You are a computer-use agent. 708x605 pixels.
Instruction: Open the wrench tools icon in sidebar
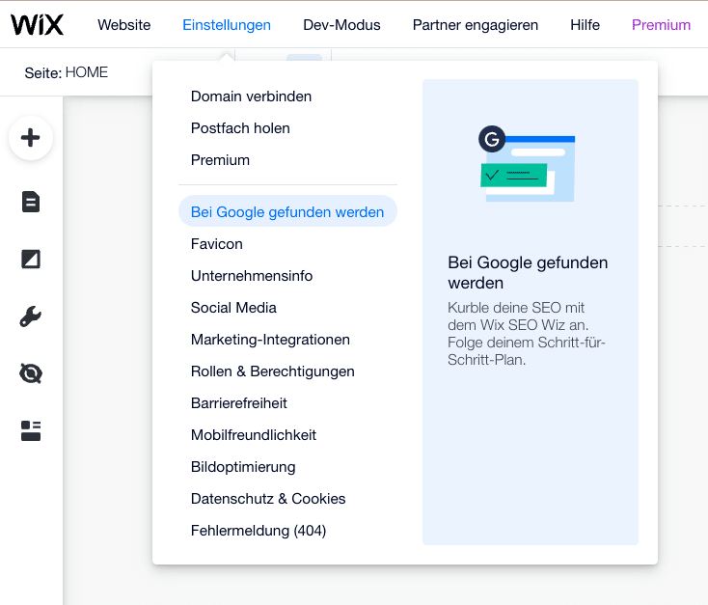[x=31, y=316]
